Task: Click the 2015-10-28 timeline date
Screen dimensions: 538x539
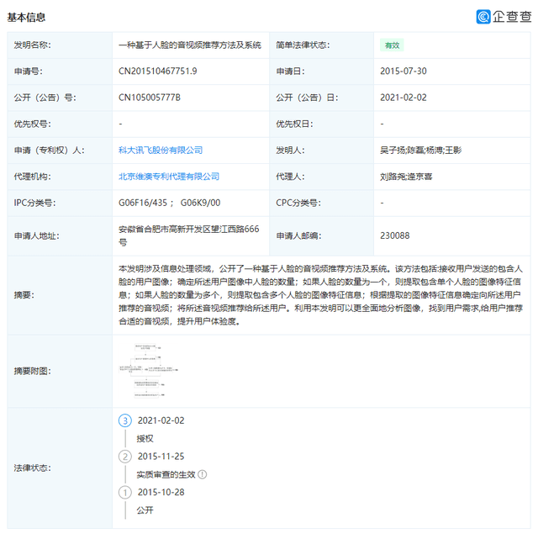Action: tap(161, 493)
